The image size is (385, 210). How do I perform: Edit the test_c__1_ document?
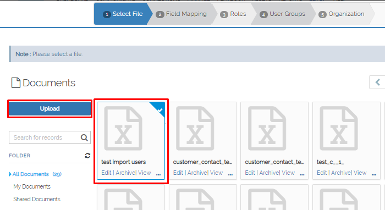[x=322, y=173]
